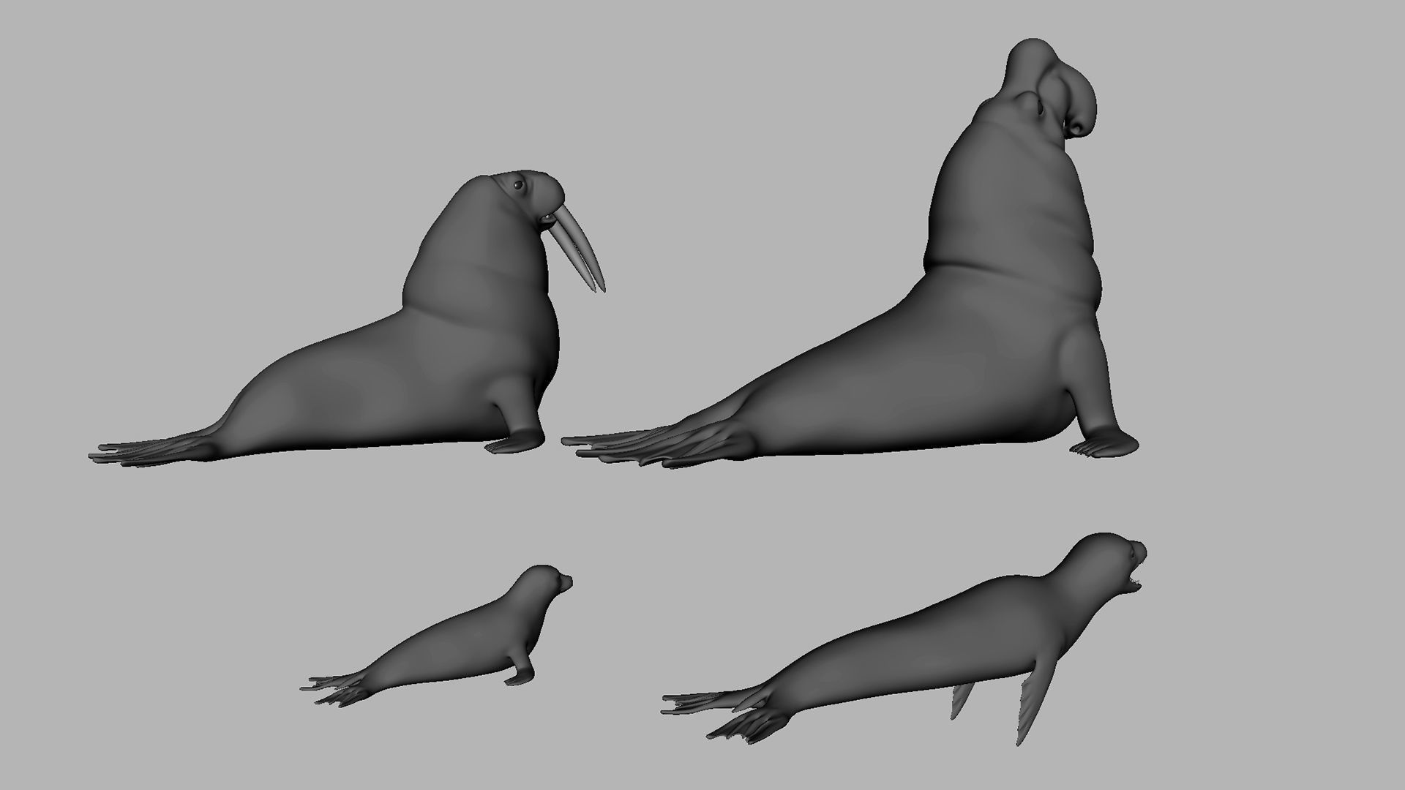The image size is (1405, 790).
Task: Select the seal pup's front flipper
Action: click(522, 673)
